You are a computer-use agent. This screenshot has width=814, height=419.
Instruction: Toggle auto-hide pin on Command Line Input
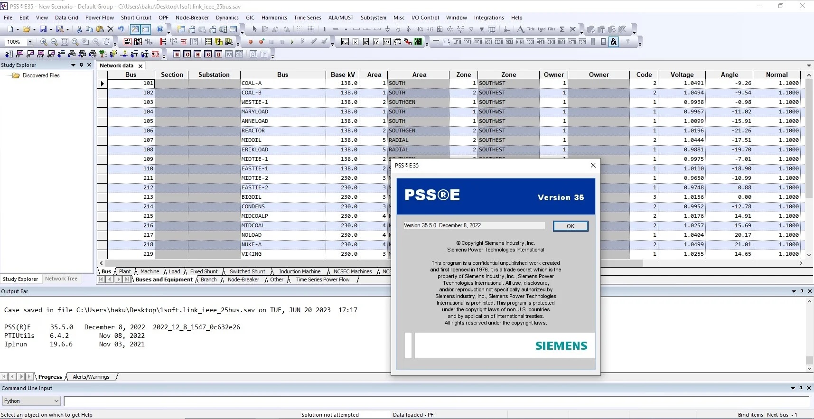(x=801, y=388)
